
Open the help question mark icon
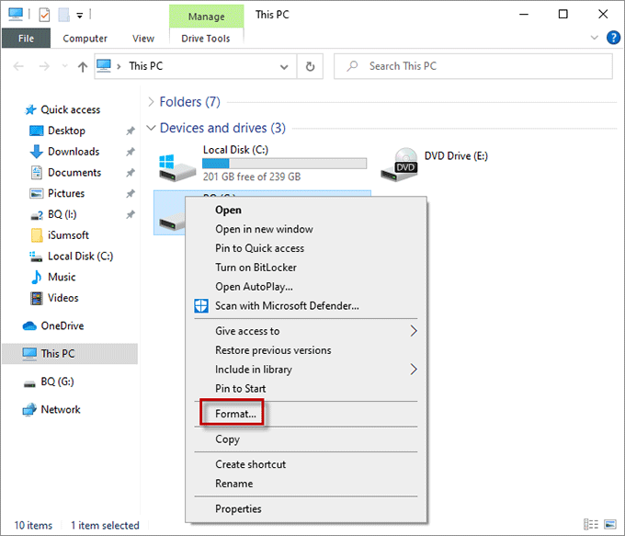[x=613, y=39]
